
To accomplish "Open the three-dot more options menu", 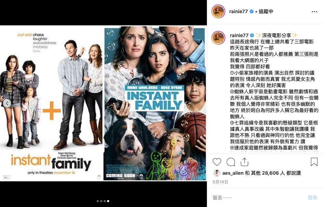I will pos(314,11).
